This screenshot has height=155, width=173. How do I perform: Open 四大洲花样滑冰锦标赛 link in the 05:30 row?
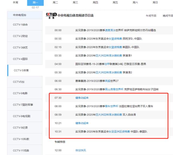pos(109,73)
